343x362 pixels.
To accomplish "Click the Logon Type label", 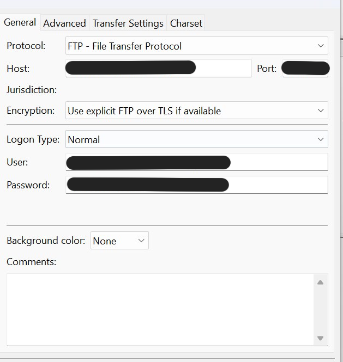I will click(x=33, y=139).
